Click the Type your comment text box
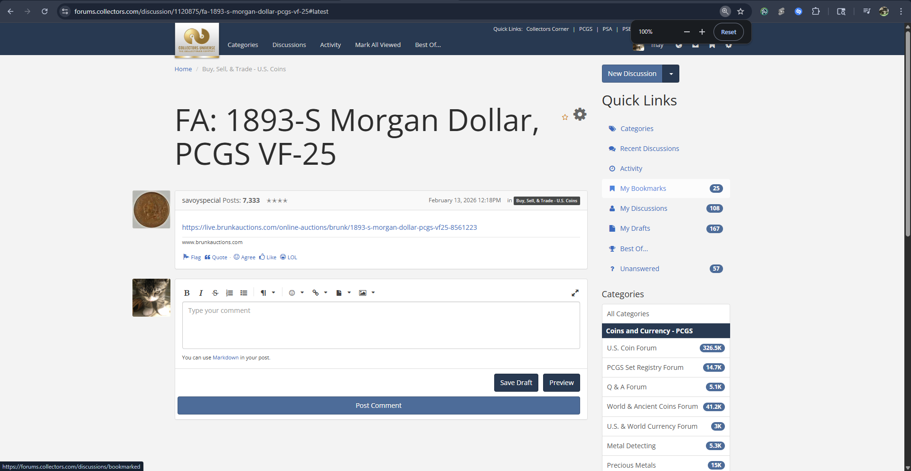911x471 pixels. pos(381,325)
